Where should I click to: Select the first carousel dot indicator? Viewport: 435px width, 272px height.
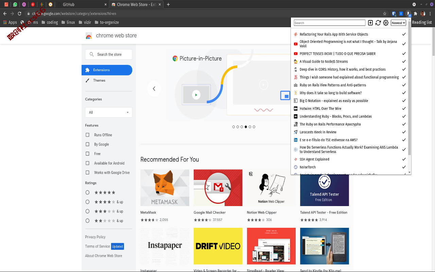[233, 127]
